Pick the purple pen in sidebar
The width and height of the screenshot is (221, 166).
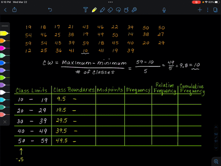(x=5, y=85)
